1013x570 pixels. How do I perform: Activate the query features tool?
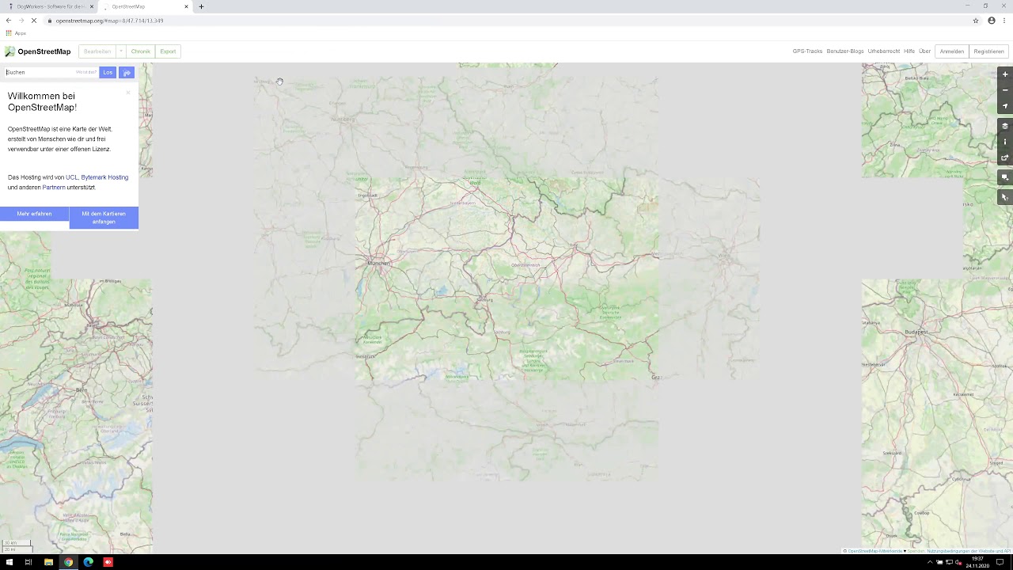pos(1005,197)
